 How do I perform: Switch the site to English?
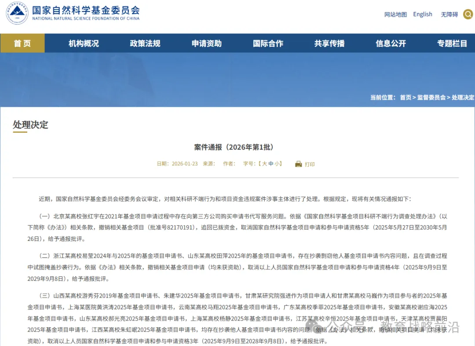coord(423,14)
